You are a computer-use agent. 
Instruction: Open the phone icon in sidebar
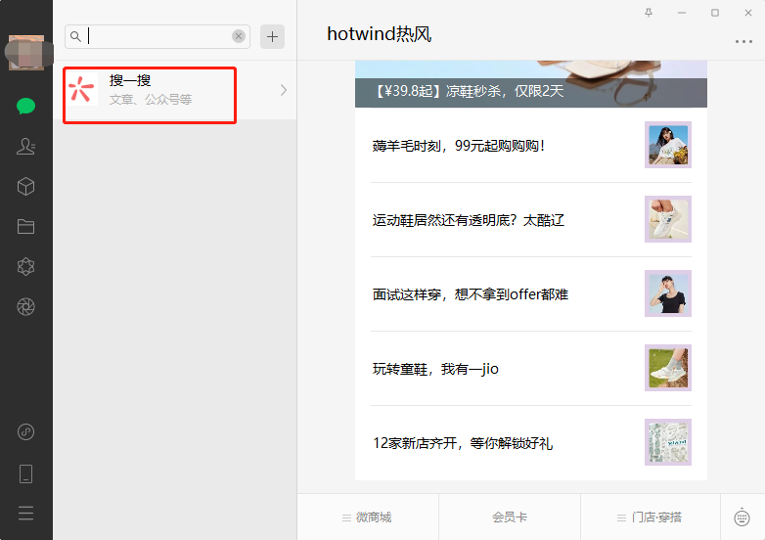25,473
